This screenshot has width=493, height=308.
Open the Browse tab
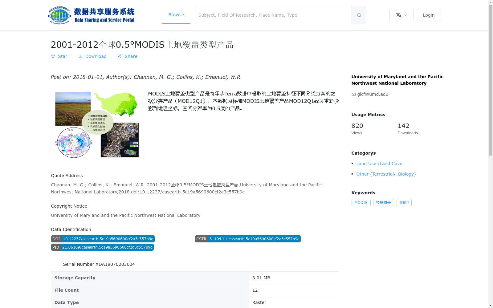tap(176, 15)
